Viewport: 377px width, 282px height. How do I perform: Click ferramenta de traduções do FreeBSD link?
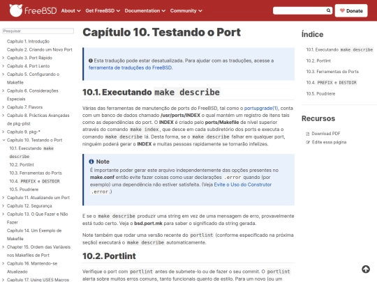coord(130,68)
